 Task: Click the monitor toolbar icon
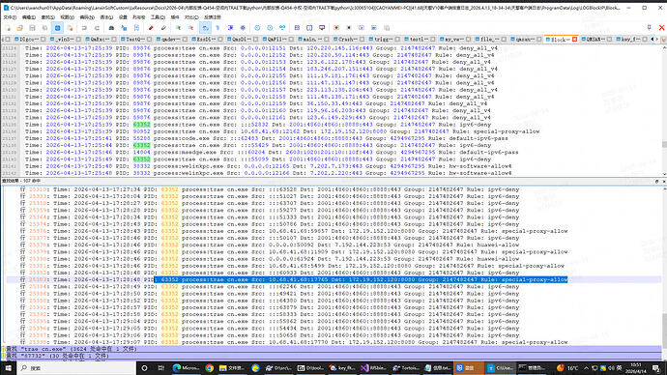click(322, 28)
